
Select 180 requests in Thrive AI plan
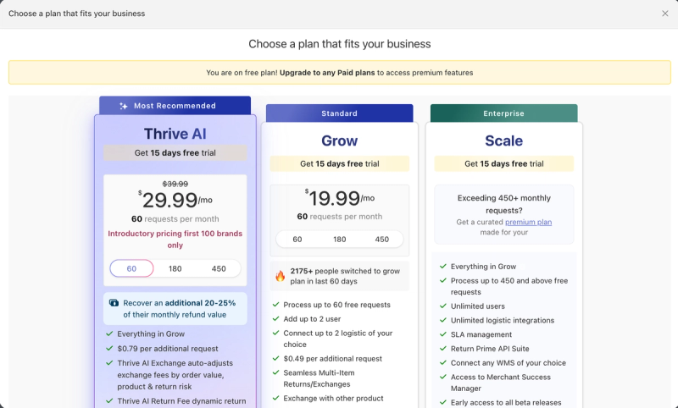pyautogui.click(x=175, y=268)
